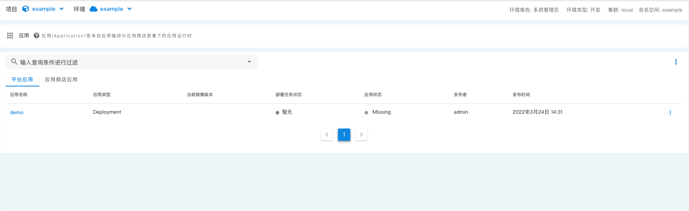Click the search magnifier icon
The height and width of the screenshot is (211, 689).
[x=14, y=62]
